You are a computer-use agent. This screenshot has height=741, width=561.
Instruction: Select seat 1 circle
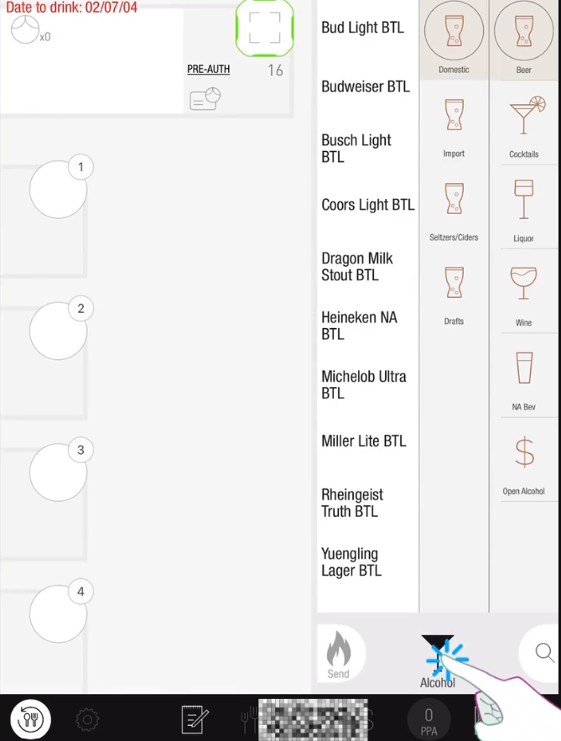pyautogui.click(x=59, y=190)
